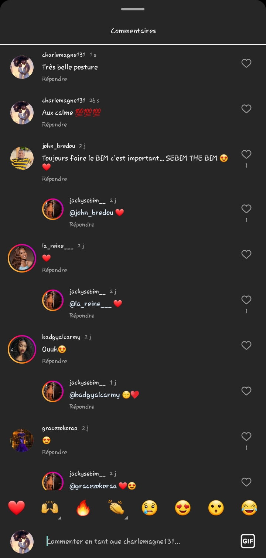
Task: Expand skin tone options for raised hands emoji
Action: click(x=59, y=518)
